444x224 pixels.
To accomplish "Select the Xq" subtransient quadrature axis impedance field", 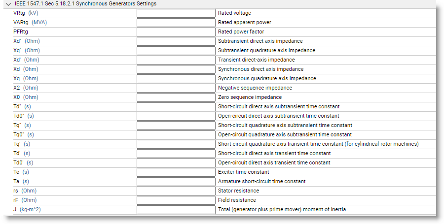I will point(176,51).
